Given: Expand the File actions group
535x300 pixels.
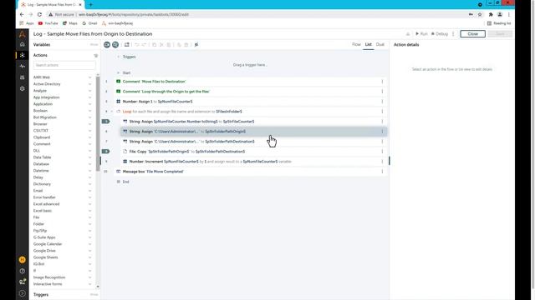Looking at the screenshot, I should (90, 217).
